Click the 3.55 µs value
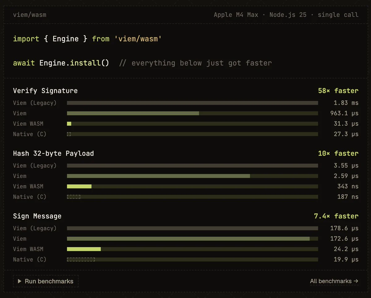The image size is (371, 298). click(x=346, y=166)
